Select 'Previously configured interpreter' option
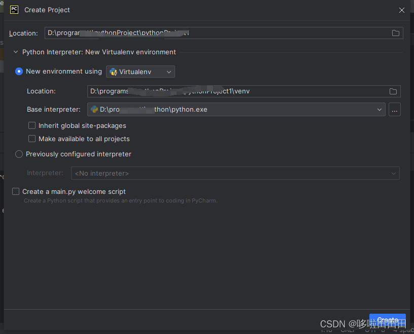Image resolution: width=414 pixels, height=334 pixels. pyautogui.click(x=19, y=154)
